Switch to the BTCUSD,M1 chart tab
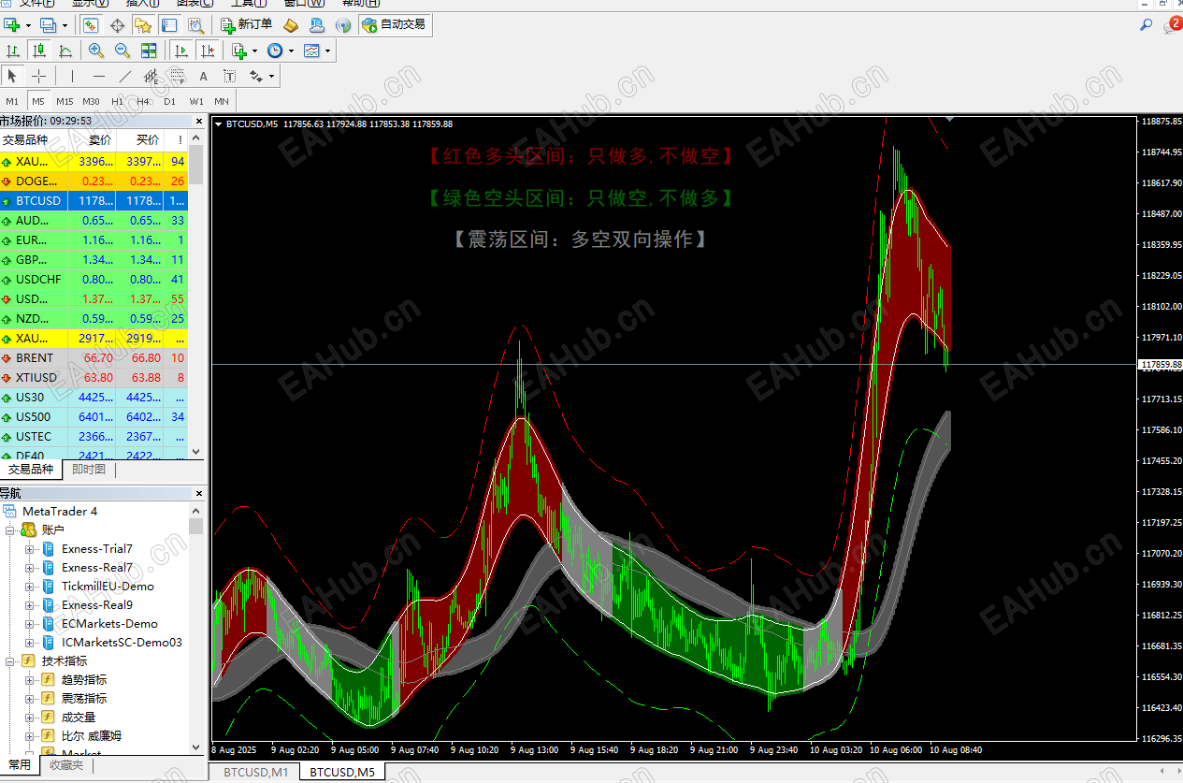Viewport: 1183px width, 783px height. point(255,772)
